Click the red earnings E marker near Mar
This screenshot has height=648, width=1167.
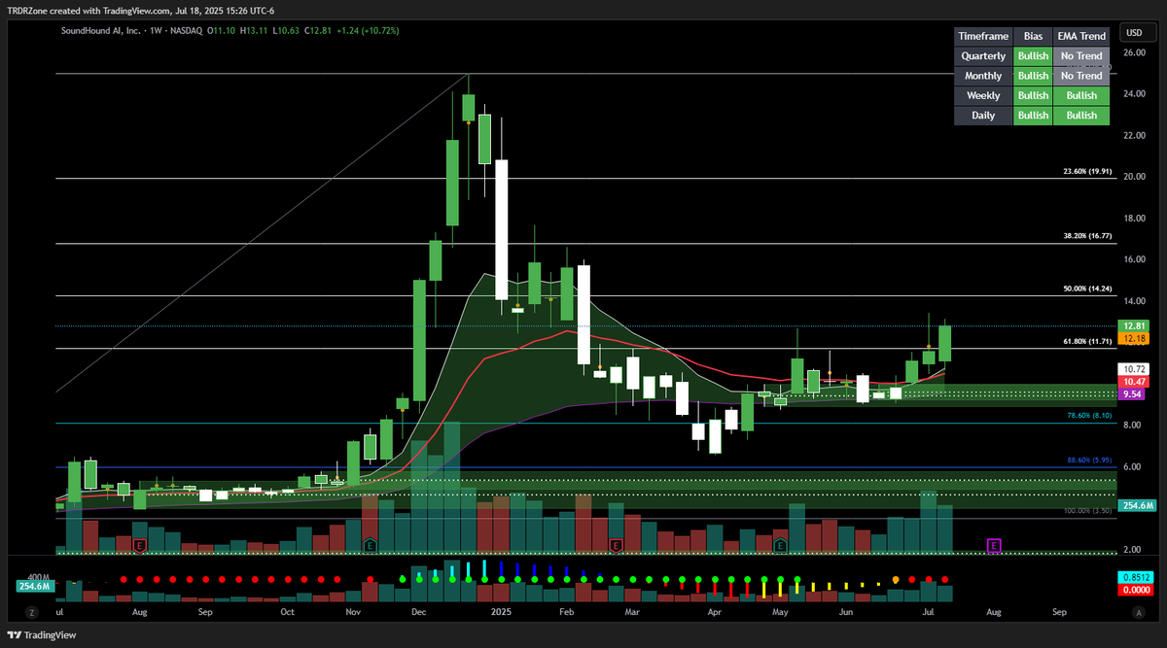(x=616, y=546)
